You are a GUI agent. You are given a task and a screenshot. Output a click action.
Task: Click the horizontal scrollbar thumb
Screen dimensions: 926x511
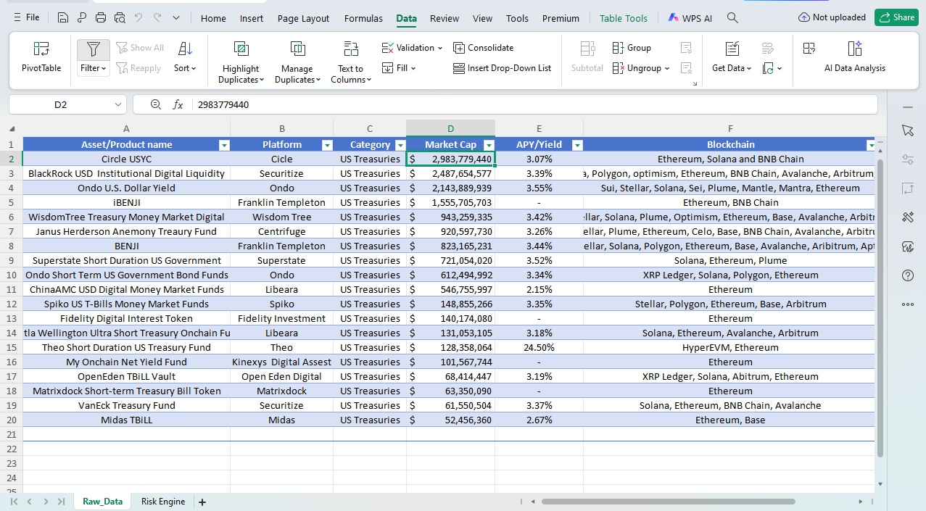pos(668,502)
